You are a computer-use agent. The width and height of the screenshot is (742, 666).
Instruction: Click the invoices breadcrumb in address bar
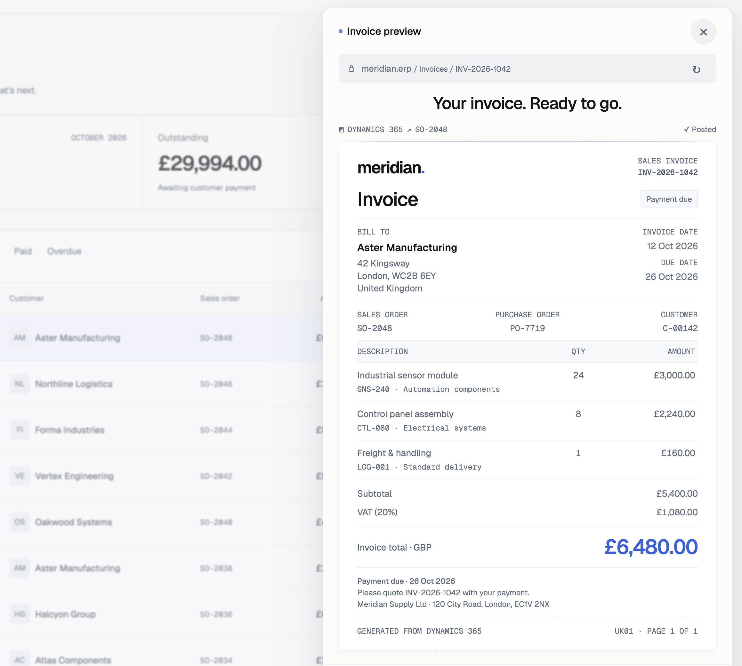pyautogui.click(x=433, y=69)
